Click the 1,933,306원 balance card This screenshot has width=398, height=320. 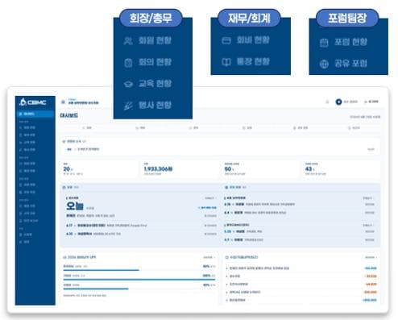(x=179, y=169)
